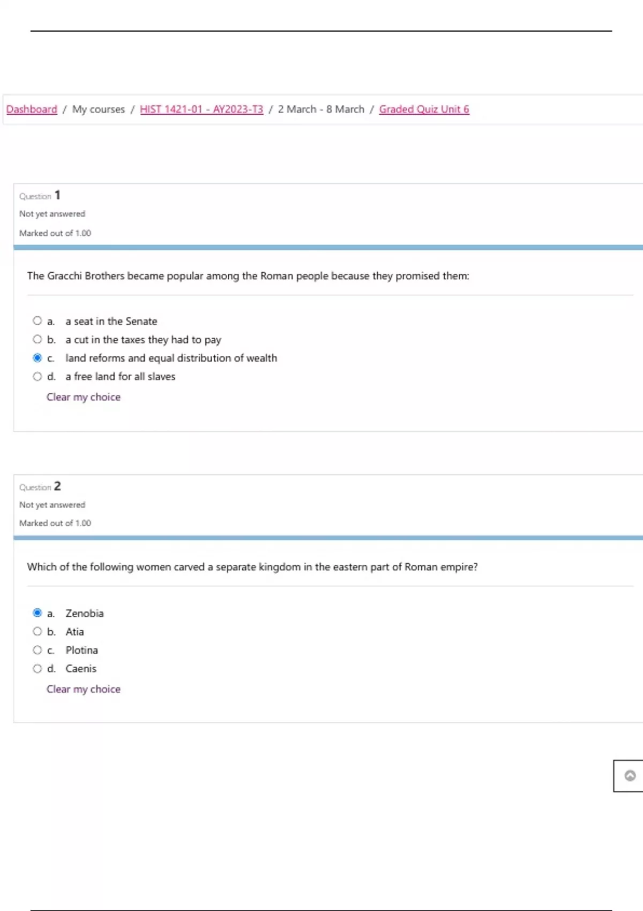Clear my choice for Question 1
This screenshot has width=643, height=911.
[84, 397]
